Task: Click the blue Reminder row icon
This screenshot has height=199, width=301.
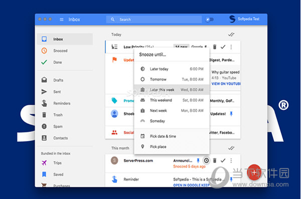Action: coord(114,179)
